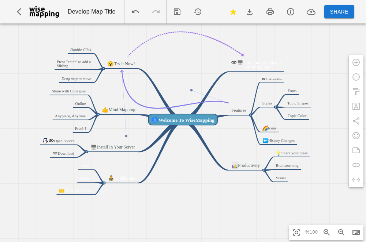366x242 pixels.
Task: Click the relationship control point near Features
Action: [x=191, y=90]
